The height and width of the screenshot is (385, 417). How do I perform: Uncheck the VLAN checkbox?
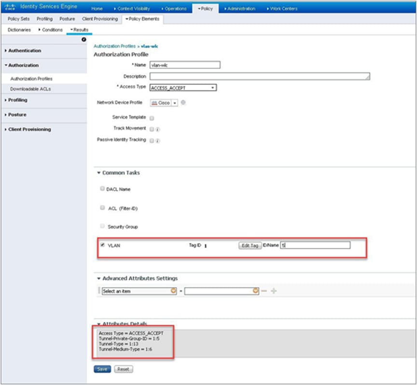pyautogui.click(x=104, y=245)
